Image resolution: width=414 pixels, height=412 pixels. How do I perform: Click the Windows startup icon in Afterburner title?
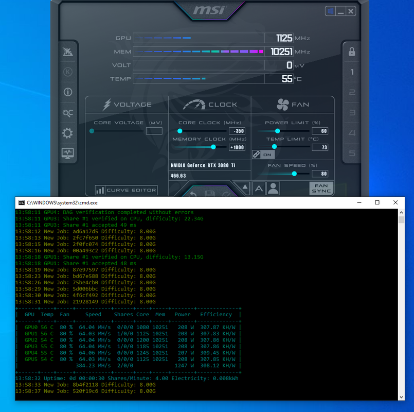[331, 11]
